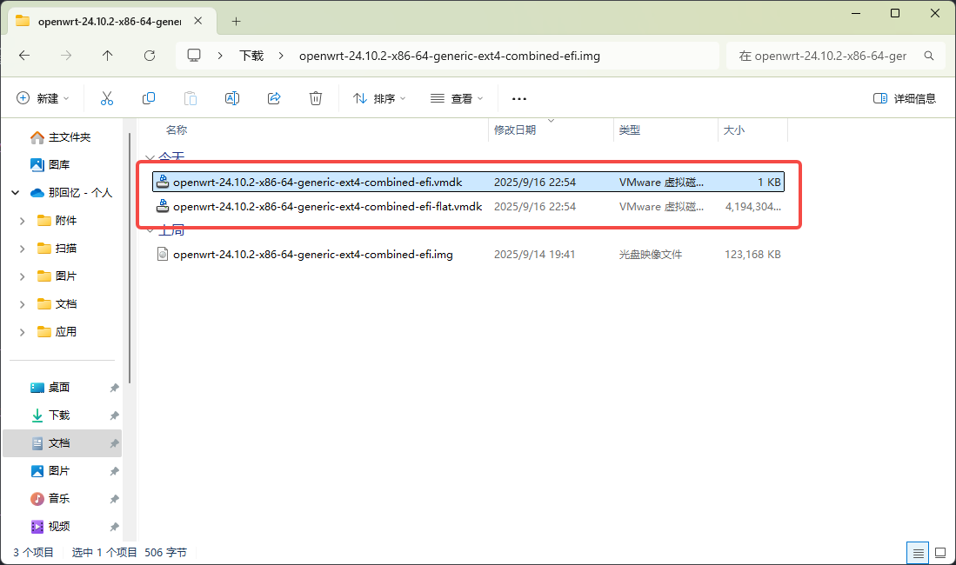Image resolution: width=956 pixels, height=565 pixels.
Task: Expand the 附件 folder in tree
Action: coord(22,221)
